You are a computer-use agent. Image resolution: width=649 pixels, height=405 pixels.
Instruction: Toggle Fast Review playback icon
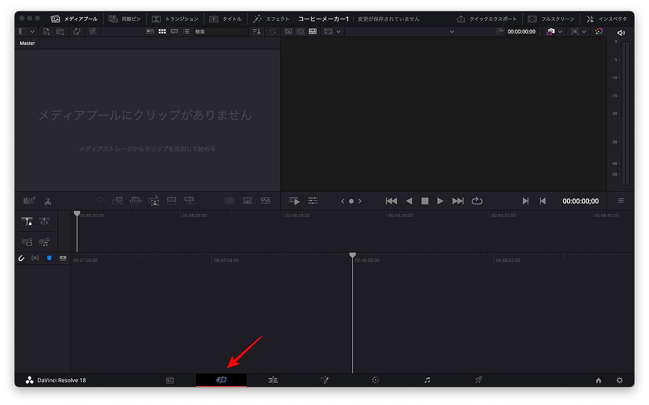pyautogui.click(x=295, y=201)
